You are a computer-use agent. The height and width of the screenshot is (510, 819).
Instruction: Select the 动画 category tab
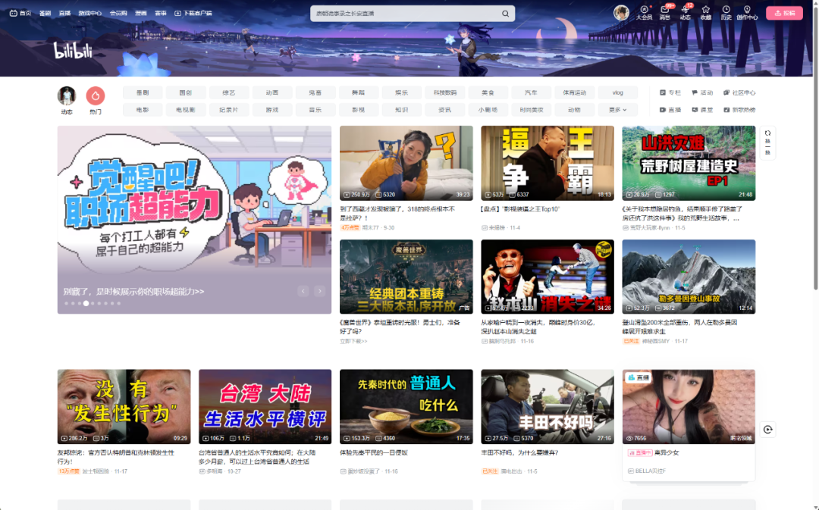(x=271, y=92)
